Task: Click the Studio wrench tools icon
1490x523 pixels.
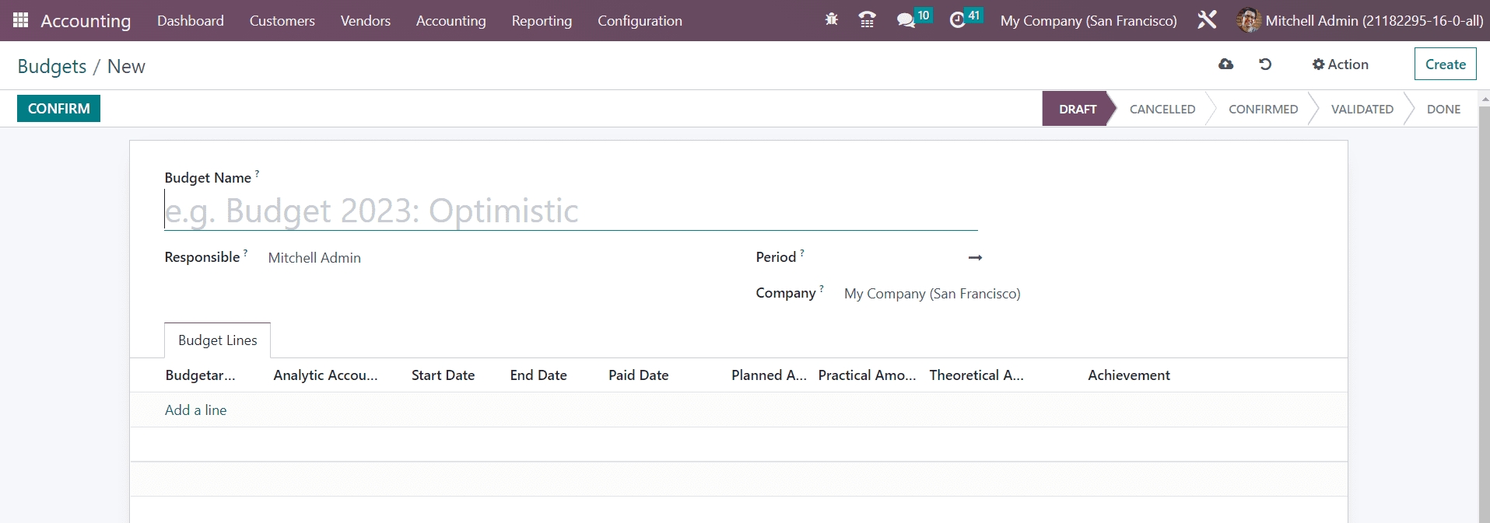Action: point(1207,20)
